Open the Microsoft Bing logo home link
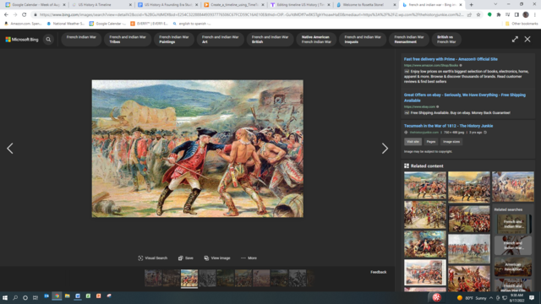Screen dimensions: 541x304 click(22, 40)
